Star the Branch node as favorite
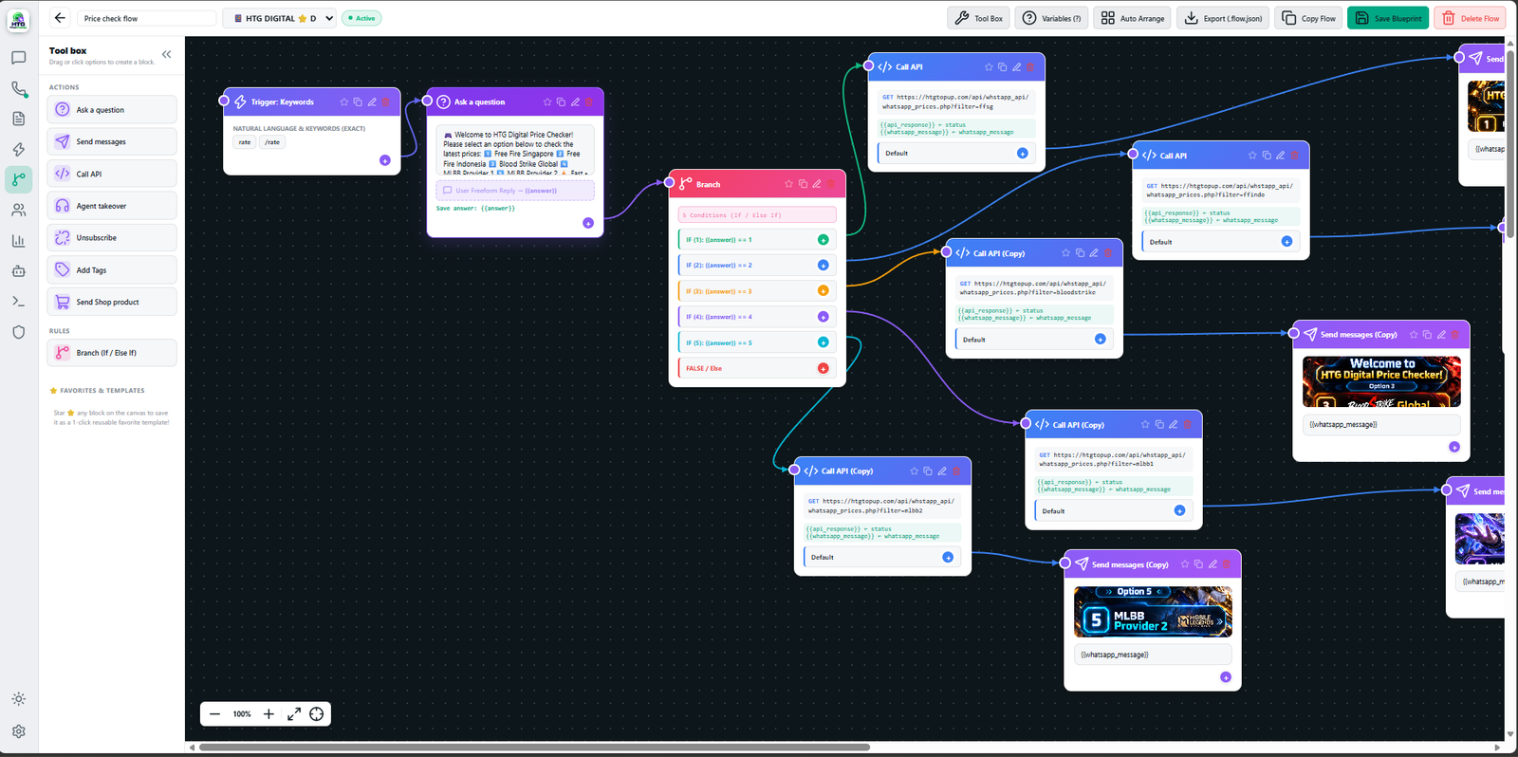Image resolution: width=1518 pixels, height=757 pixels. tap(788, 184)
